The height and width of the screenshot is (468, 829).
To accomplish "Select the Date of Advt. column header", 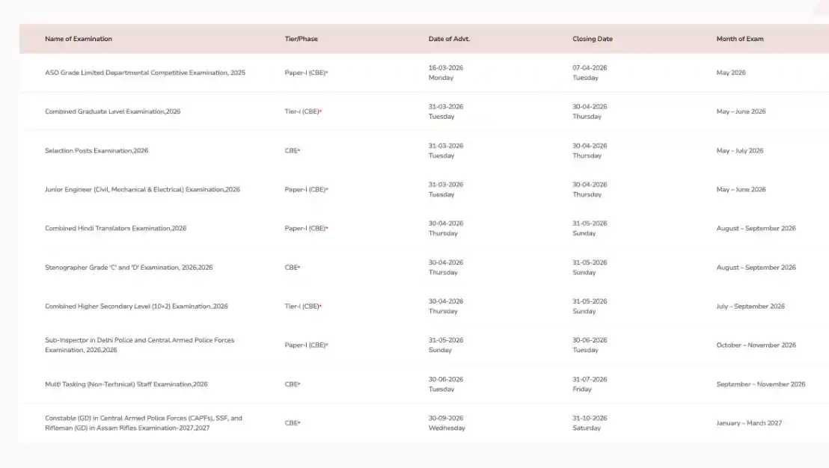I will tap(449, 39).
